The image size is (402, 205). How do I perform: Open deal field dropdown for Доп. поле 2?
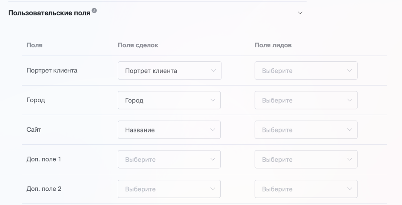169,189
